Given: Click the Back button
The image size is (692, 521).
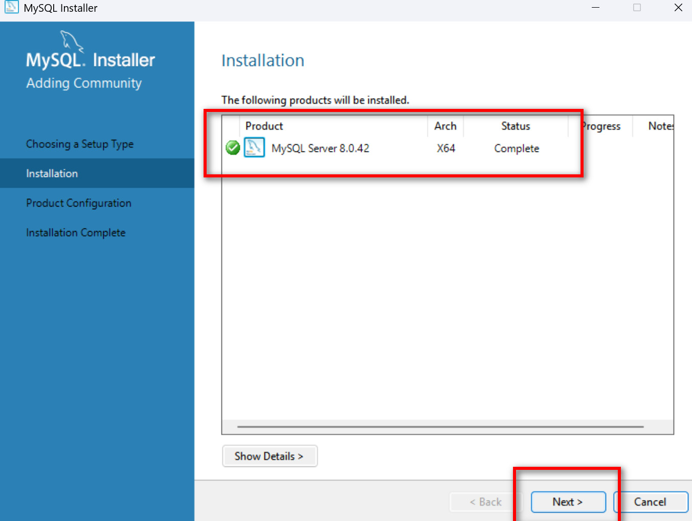Looking at the screenshot, I should tap(485, 502).
